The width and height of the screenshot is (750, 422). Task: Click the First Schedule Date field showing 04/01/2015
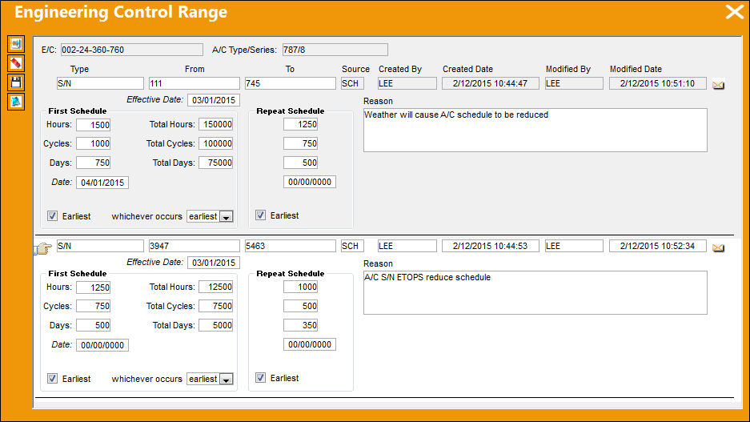[102, 183]
